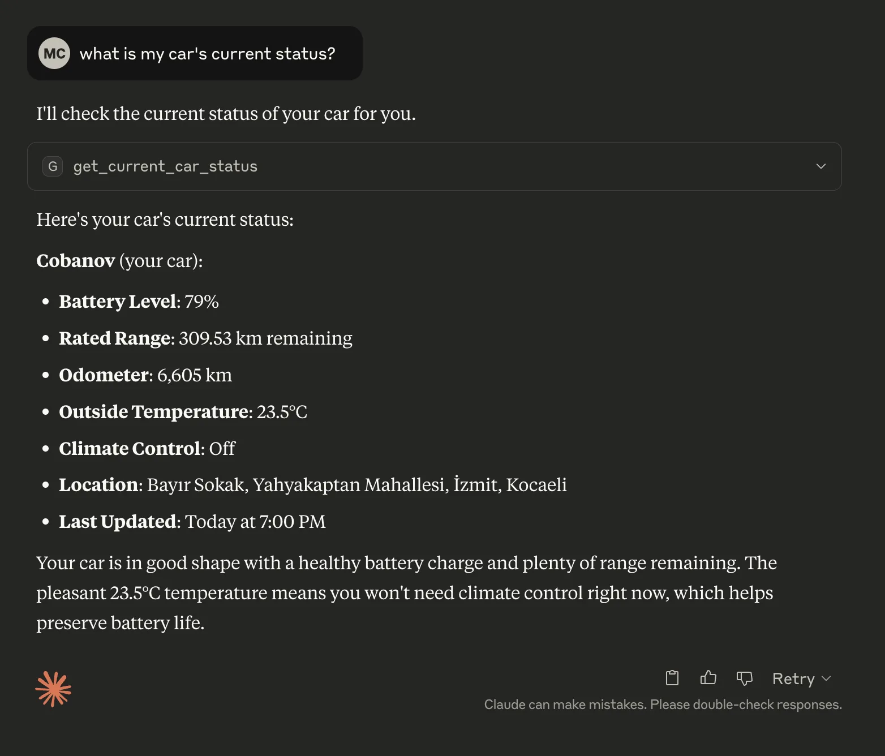Click the "what is my car's current status?" message
The width and height of the screenshot is (885, 756).
[207, 54]
